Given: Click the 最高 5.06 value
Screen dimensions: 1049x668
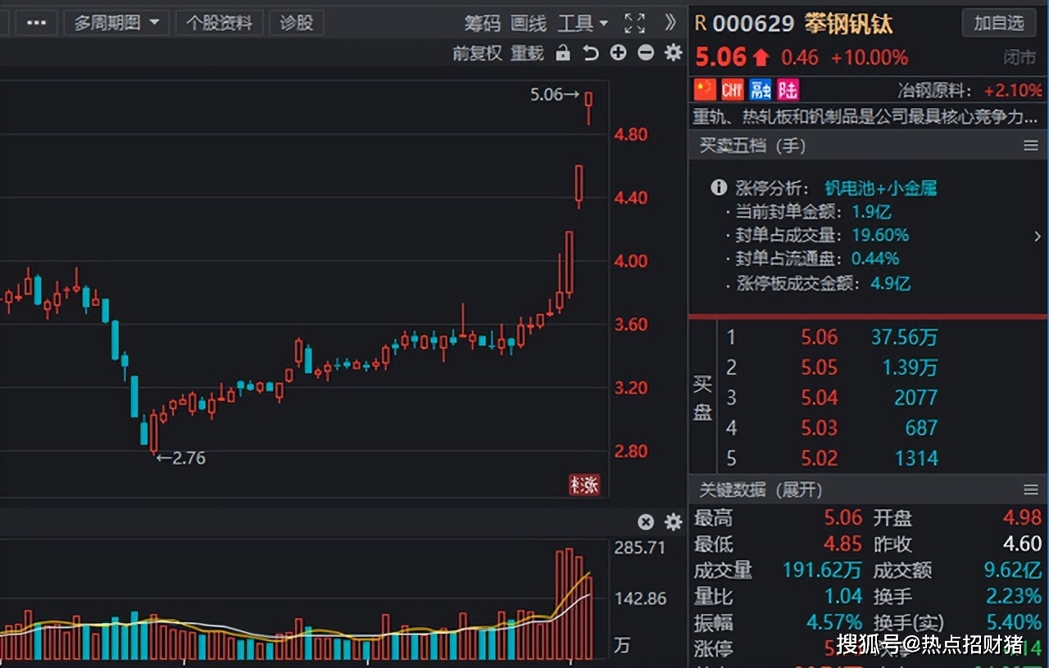Looking at the screenshot, I should click(x=843, y=518).
